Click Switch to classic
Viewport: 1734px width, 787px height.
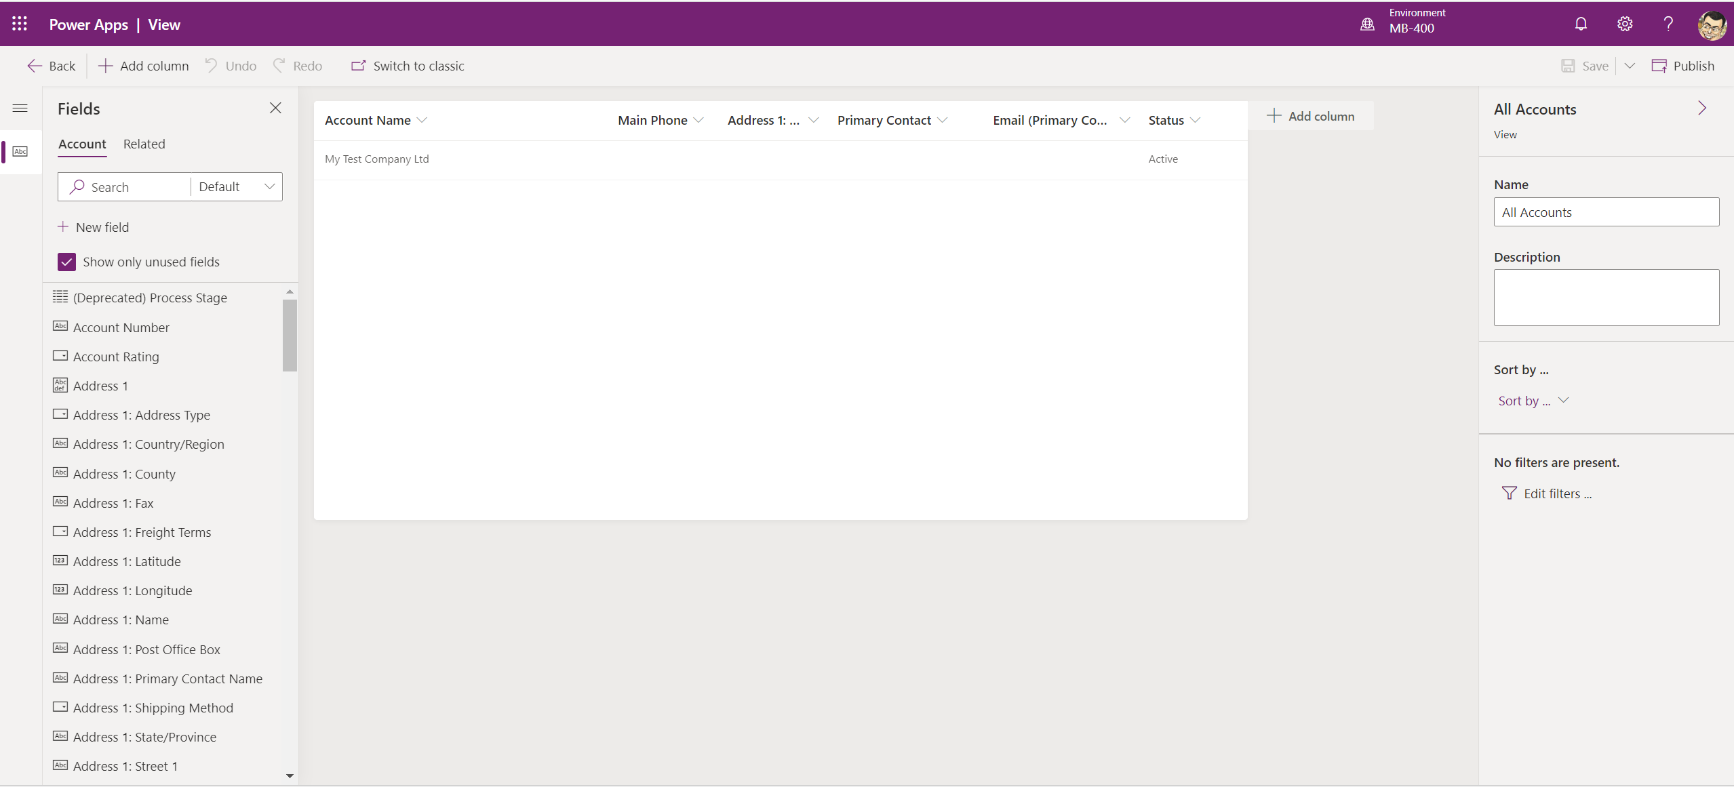(408, 66)
